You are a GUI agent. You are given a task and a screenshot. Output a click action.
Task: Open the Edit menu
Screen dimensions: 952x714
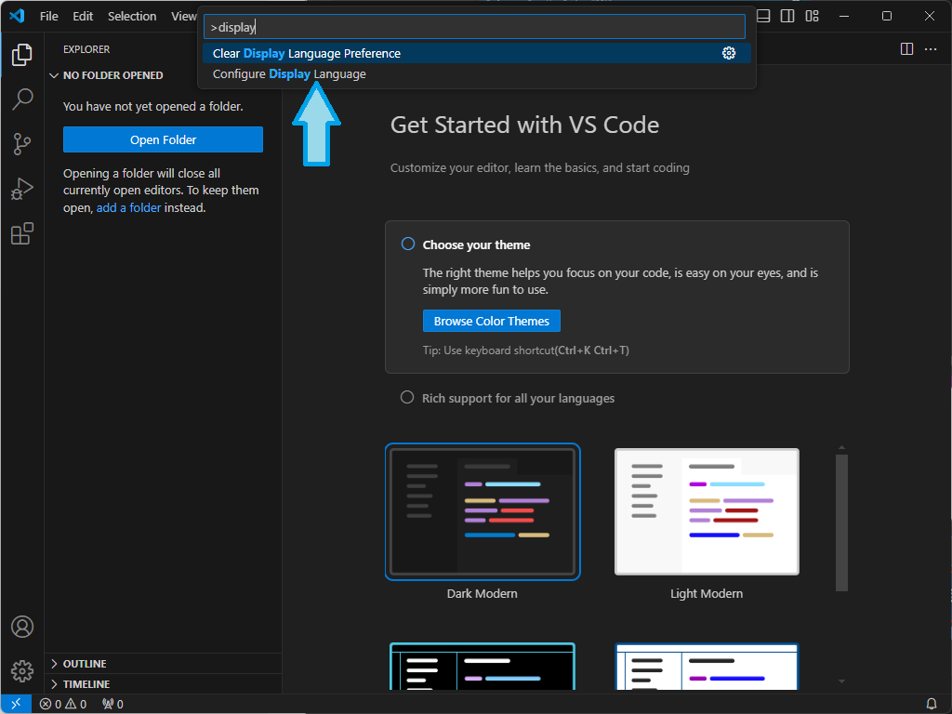click(x=83, y=17)
